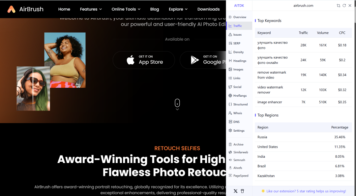Screen dimensions: 356x196
Task: Click the United States region row
Action: [x=303, y=147]
